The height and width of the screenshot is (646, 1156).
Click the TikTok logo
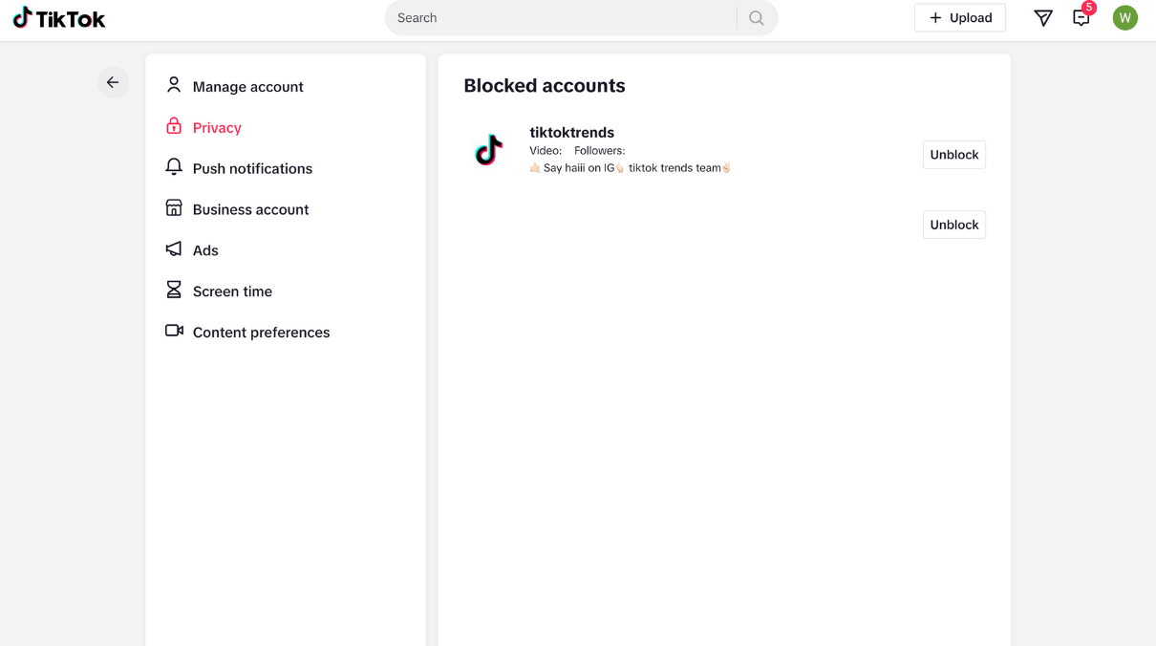(x=58, y=17)
